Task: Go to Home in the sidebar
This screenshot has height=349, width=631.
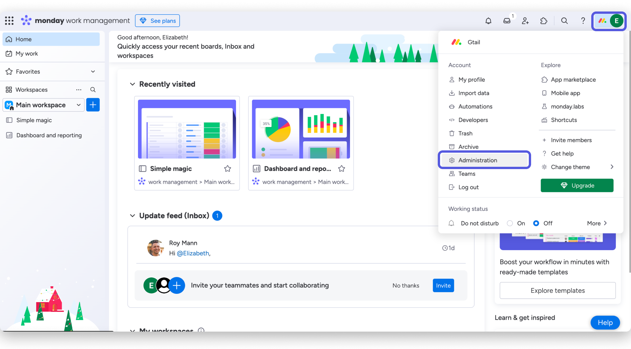Action: (x=51, y=39)
